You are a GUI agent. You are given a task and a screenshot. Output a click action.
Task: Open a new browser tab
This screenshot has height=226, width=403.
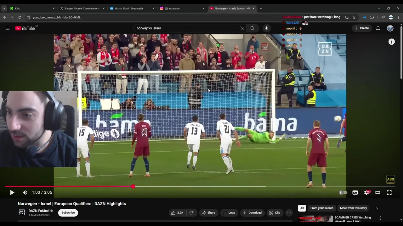pyautogui.click(x=261, y=8)
